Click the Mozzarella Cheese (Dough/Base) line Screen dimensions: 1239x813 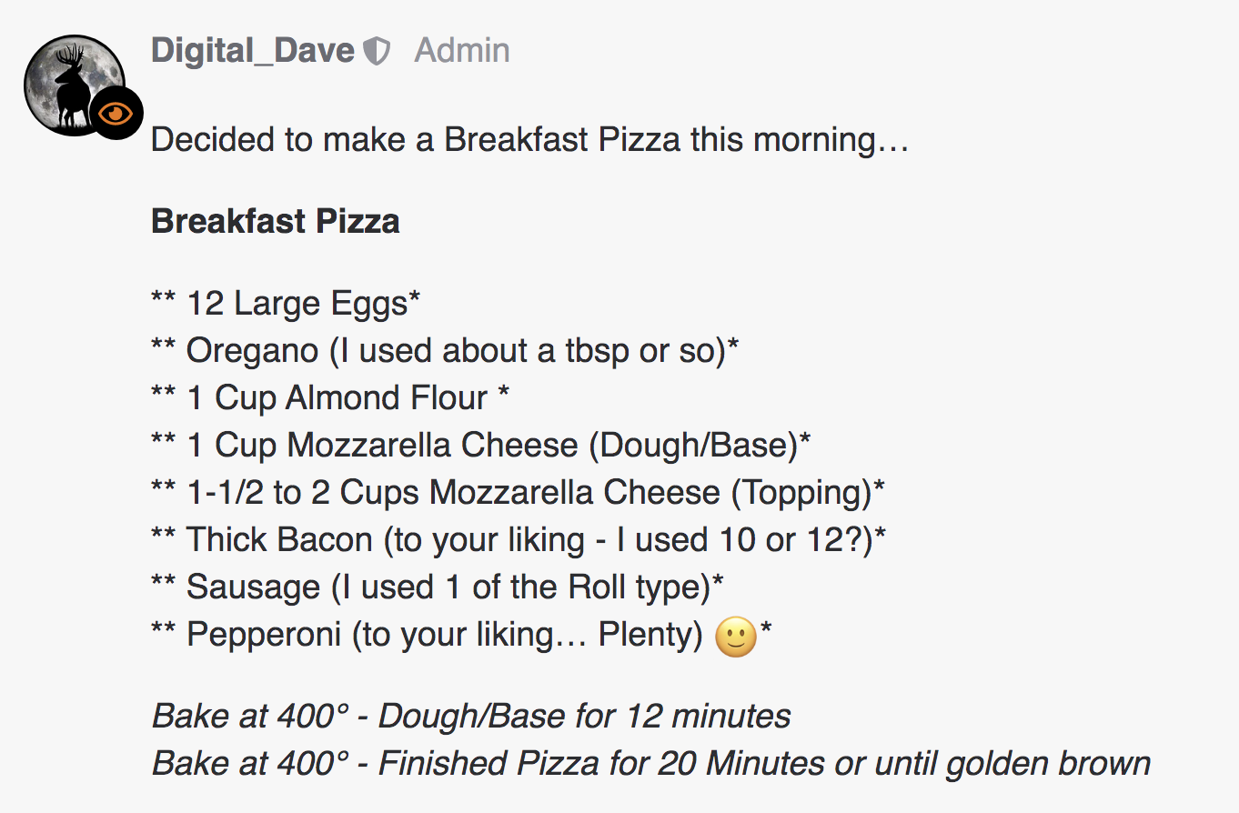coord(481,446)
